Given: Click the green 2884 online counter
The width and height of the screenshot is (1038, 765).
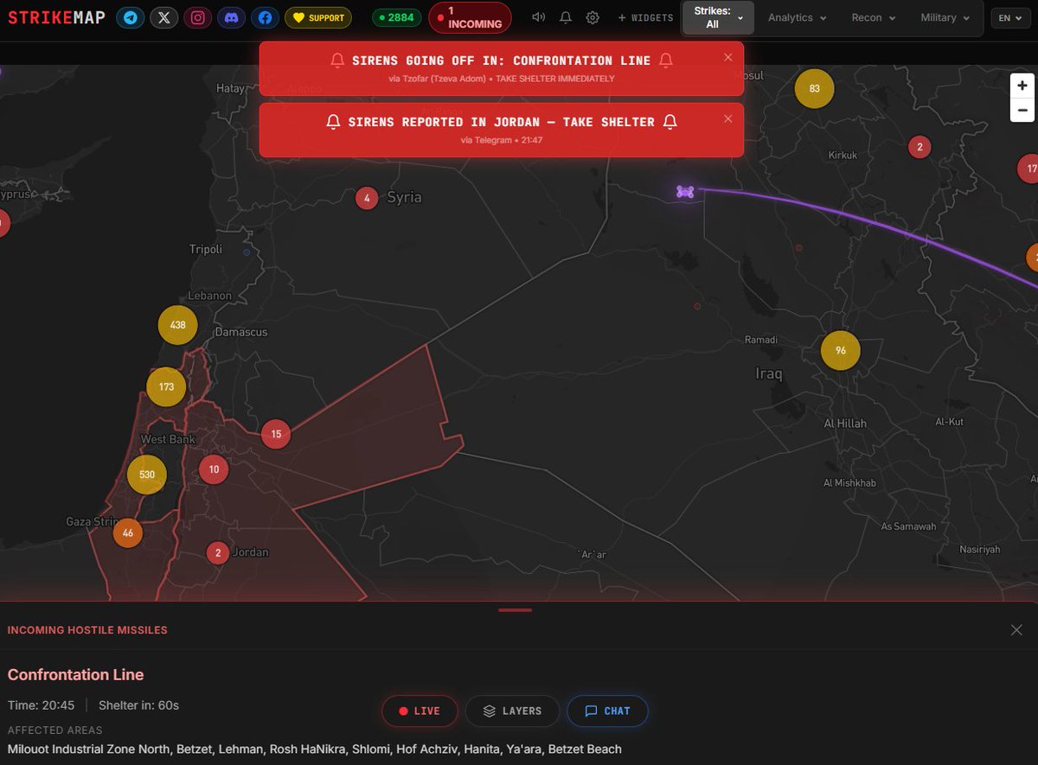Looking at the screenshot, I should click(396, 17).
